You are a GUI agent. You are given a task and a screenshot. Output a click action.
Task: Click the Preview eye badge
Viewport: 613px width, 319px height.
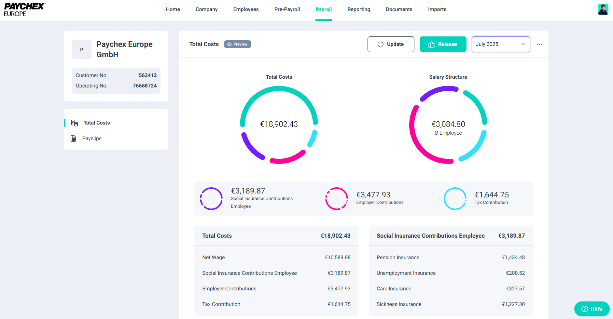238,44
